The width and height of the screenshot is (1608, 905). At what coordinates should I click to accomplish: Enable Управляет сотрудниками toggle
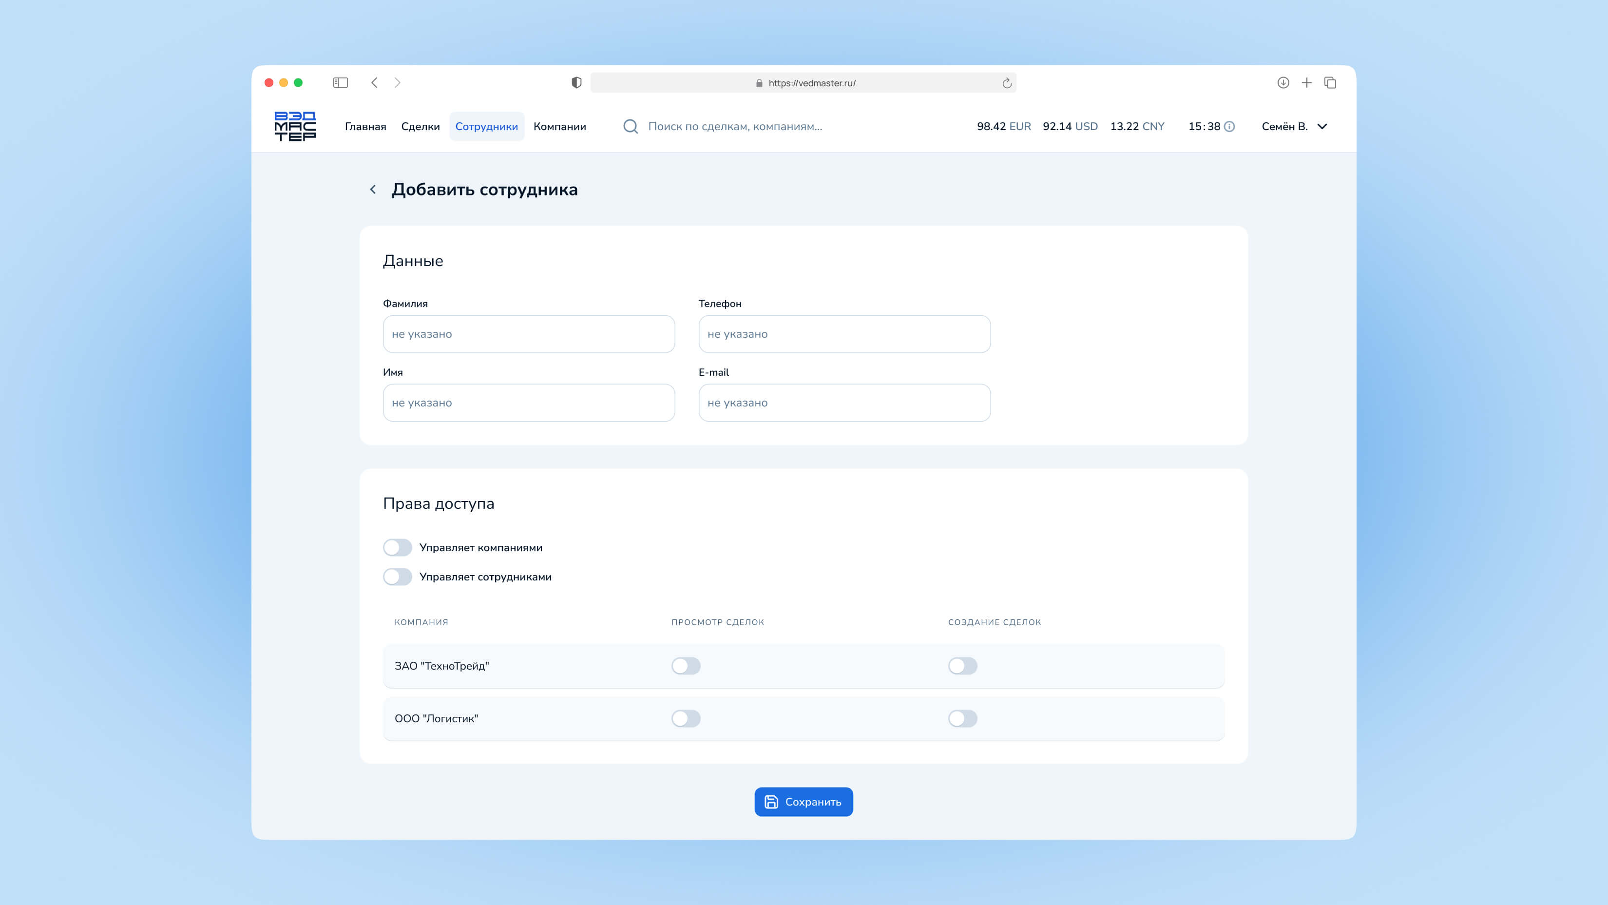point(398,577)
